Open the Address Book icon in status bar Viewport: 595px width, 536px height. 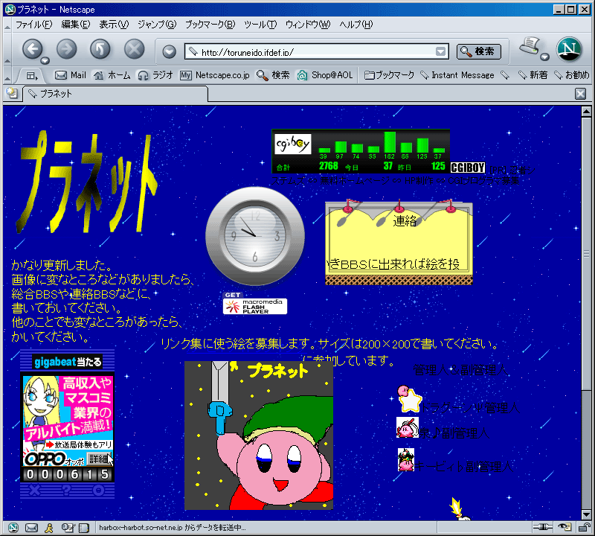[x=84, y=527]
